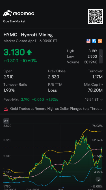Image resolution: width=106 pixels, height=190 pixels.
Task: Open Gold Trades at Record High headline
Action: (x=56, y=109)
